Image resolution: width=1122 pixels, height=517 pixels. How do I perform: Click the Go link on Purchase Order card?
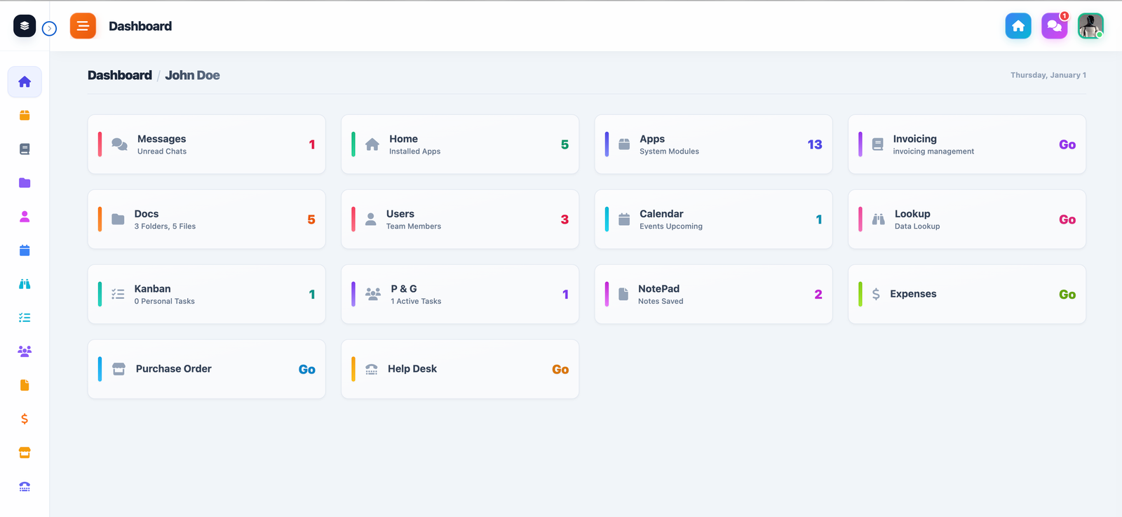pos(307,370)
